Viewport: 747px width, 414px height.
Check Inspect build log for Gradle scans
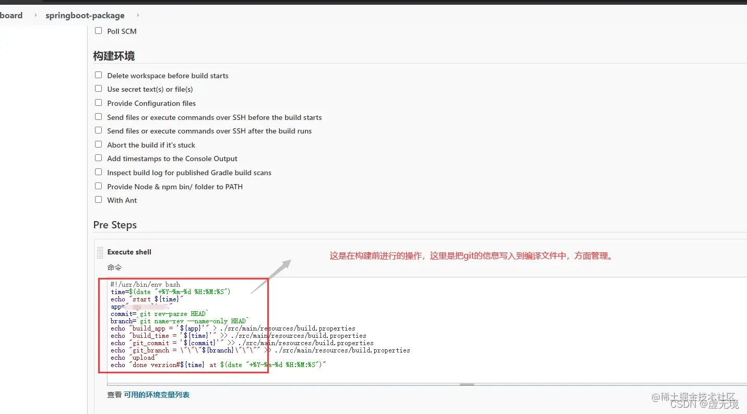[98, 172]
